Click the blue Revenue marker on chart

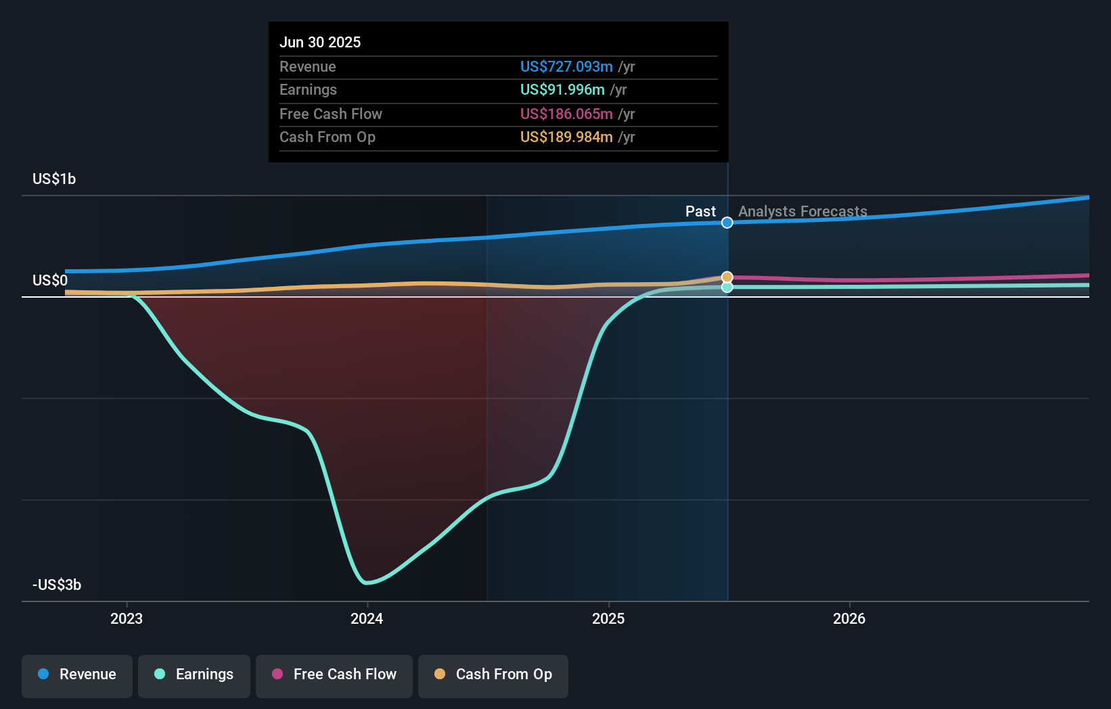pos(727,223)
